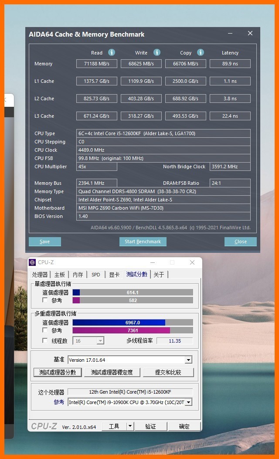Close the CPU-Z window

(192, 262)
